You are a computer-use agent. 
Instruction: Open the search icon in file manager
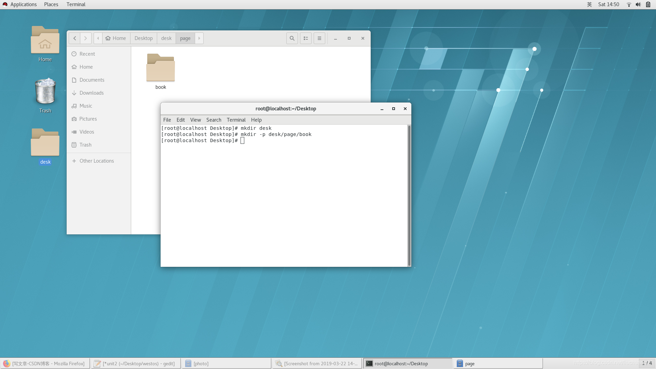point(292,38)
